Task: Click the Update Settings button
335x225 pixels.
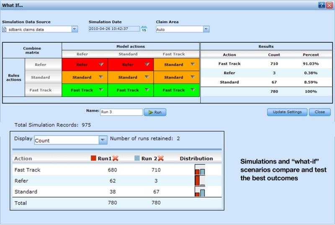Action: (x=287, y=112)
